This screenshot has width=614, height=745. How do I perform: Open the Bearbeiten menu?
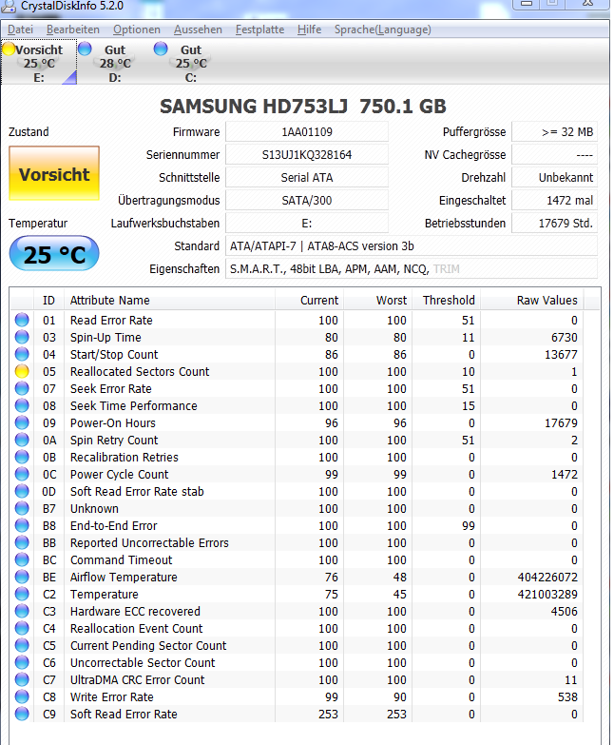[73, 29]
